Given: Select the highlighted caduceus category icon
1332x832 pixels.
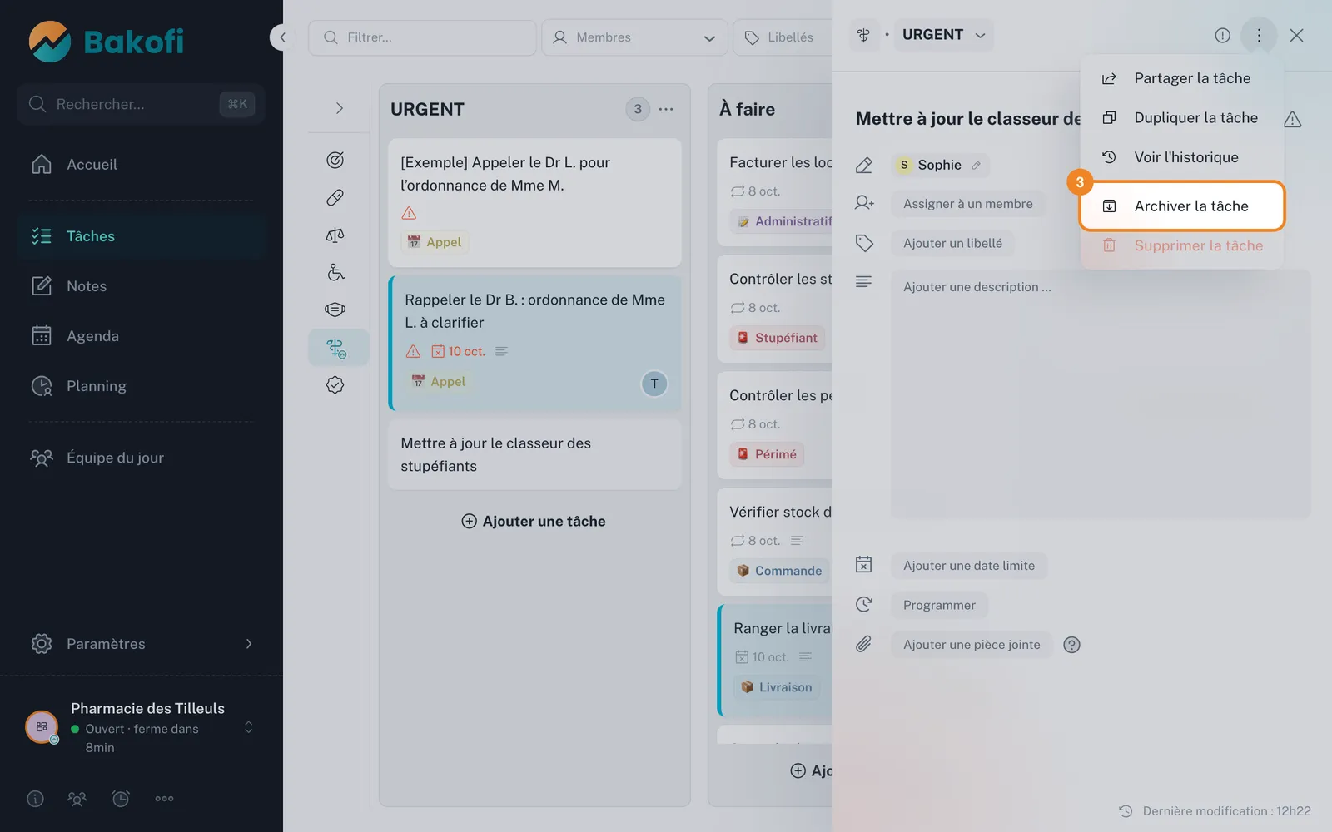Looking at the screenshot, I should pos(336,348).
